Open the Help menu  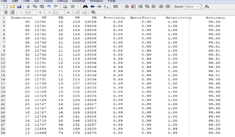coord(112,1)
